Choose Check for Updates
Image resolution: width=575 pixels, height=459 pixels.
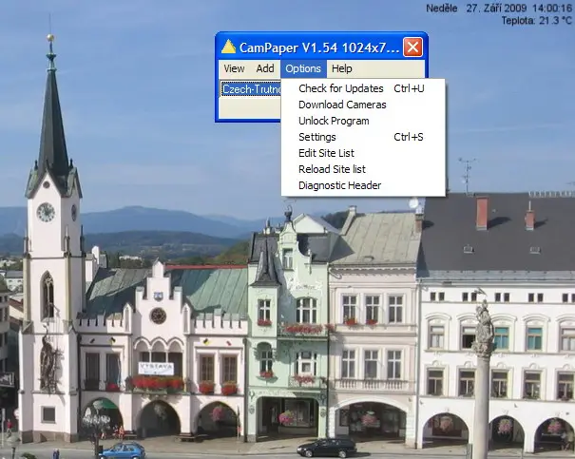pyautogui.click(x=363, y=88)
